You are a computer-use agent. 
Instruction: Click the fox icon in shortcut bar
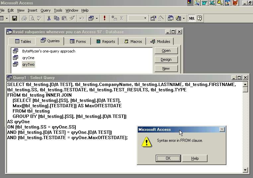235,3
